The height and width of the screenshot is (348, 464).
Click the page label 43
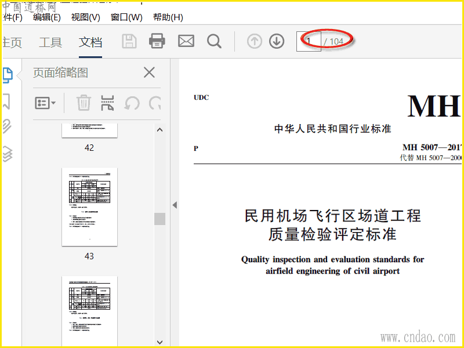89,256
